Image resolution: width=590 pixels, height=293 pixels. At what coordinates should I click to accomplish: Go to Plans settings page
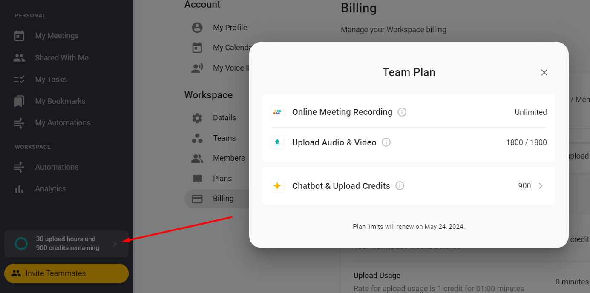pyautogui.click(x=222, y=179)
